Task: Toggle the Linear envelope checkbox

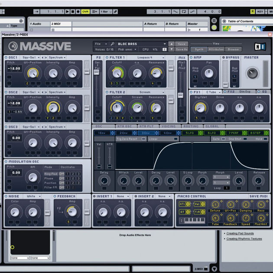Action: pos(175,139)
